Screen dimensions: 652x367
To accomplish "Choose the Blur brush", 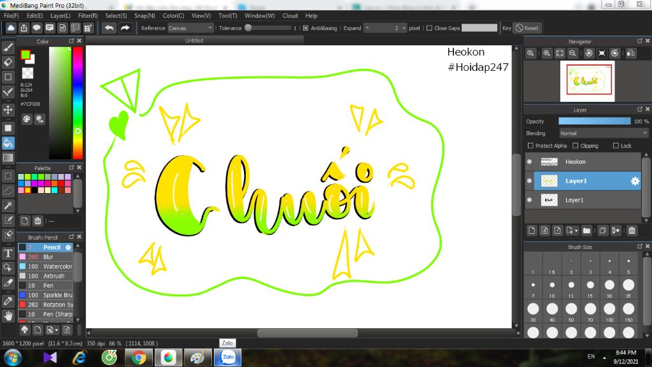I will (46, 257).
